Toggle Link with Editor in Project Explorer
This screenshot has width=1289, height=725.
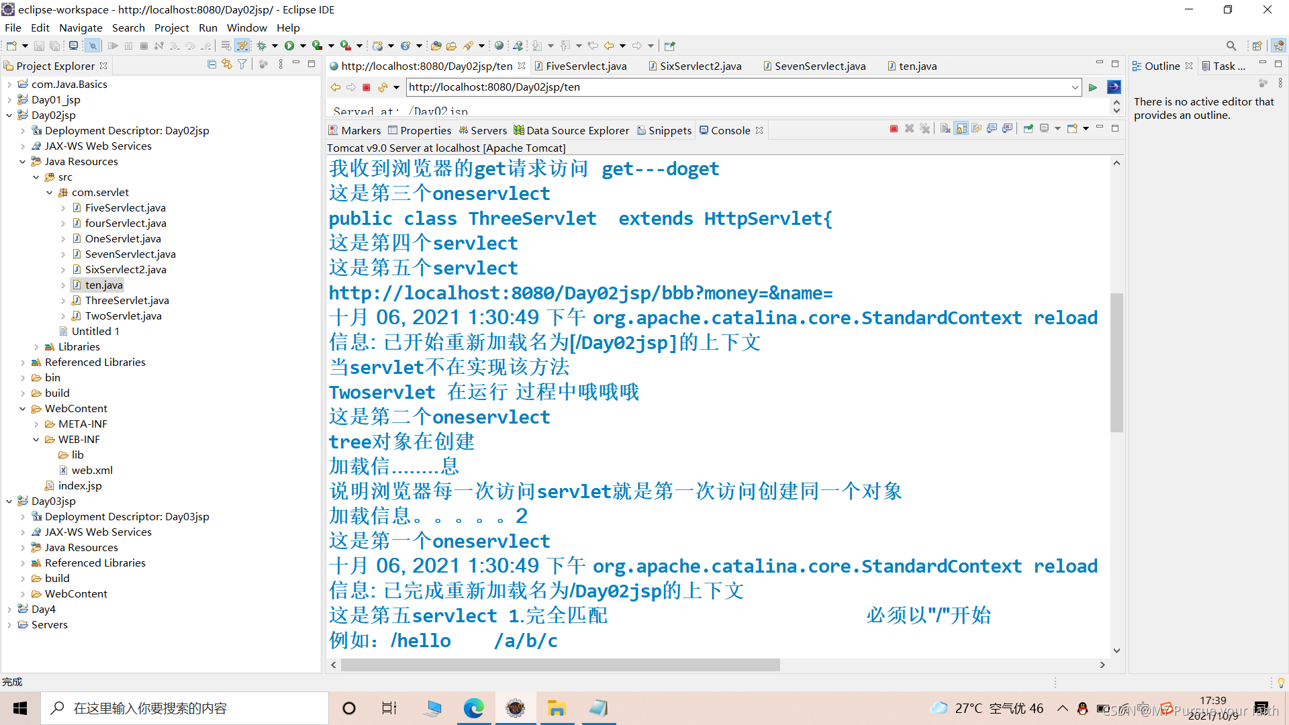coord(227,64)
